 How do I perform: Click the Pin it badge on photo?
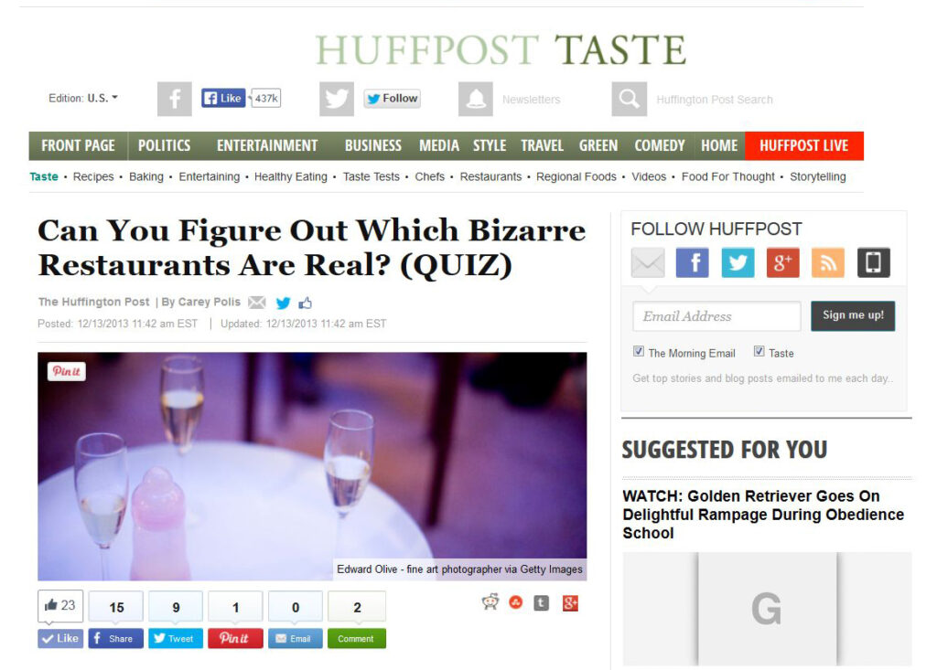pos(67,371)
